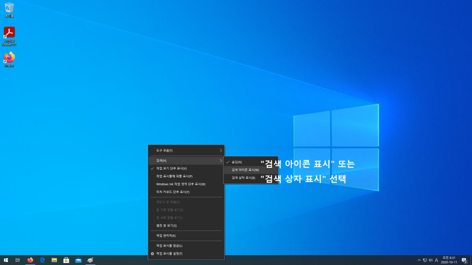Toggle Windows Ink 작업 영역 단추 표시(W)
The image size is (472, 265).
coord(186,184)
